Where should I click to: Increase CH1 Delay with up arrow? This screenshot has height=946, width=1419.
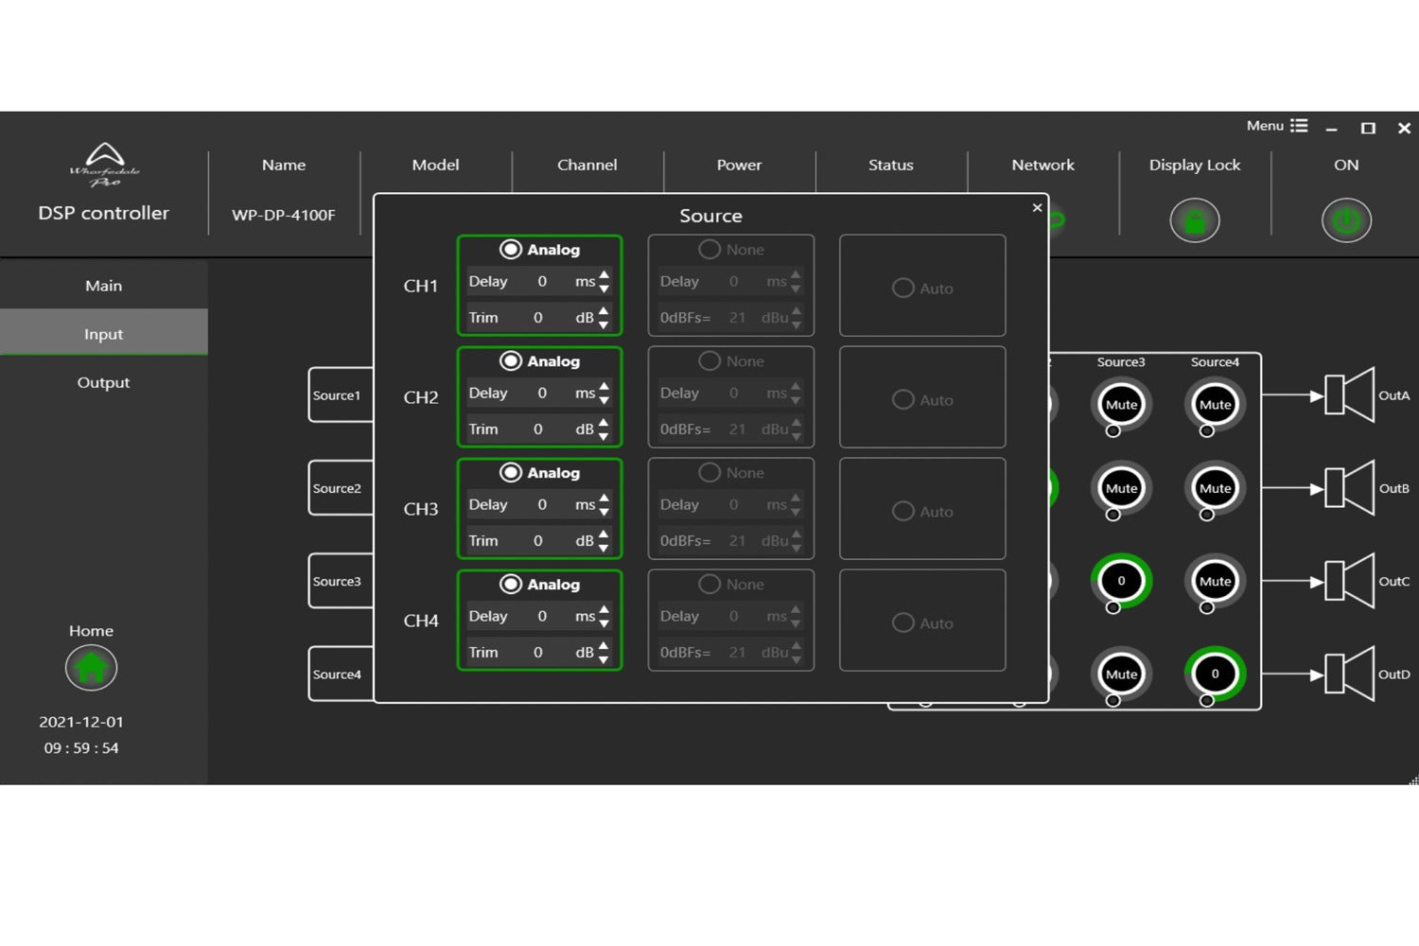coord(604,275)
